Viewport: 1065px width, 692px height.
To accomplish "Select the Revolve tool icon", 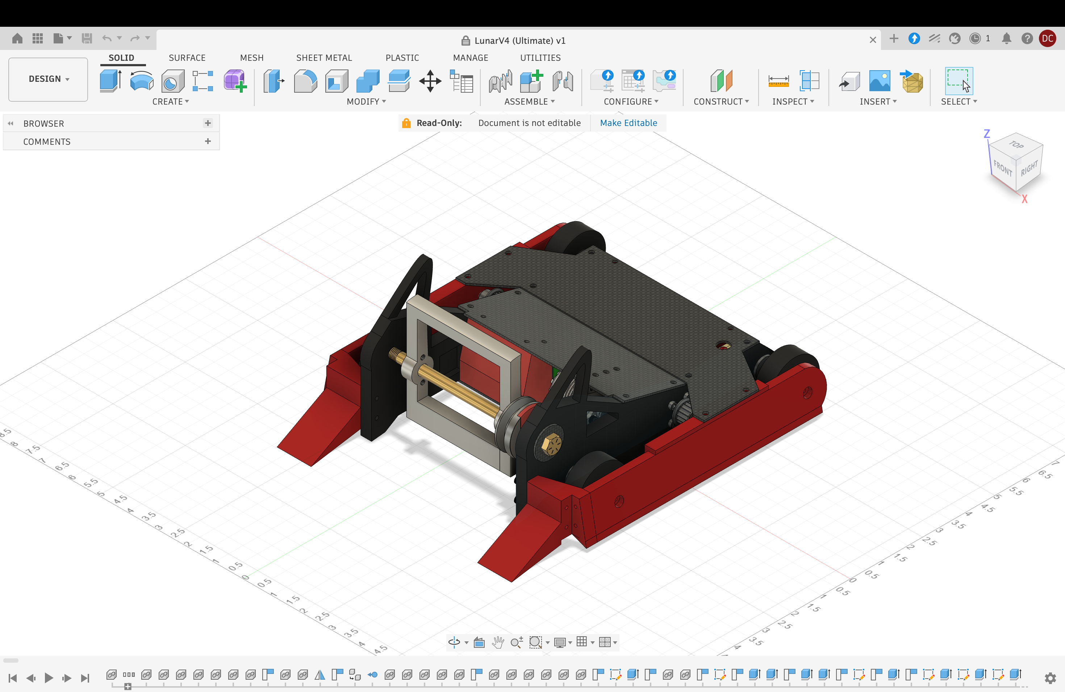I will click(x=141, y=81).
